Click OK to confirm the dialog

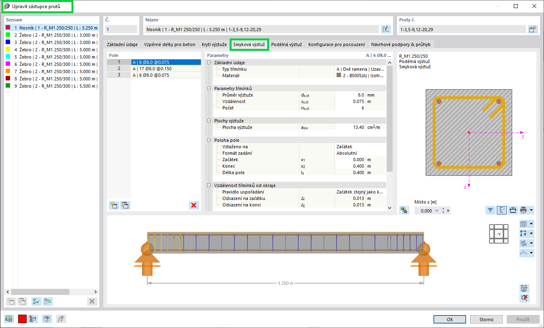450,320
